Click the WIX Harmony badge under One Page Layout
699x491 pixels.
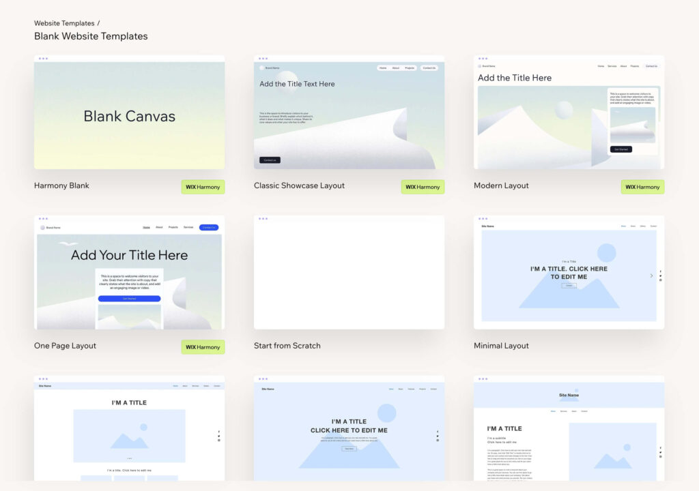(x=202, y=347)
